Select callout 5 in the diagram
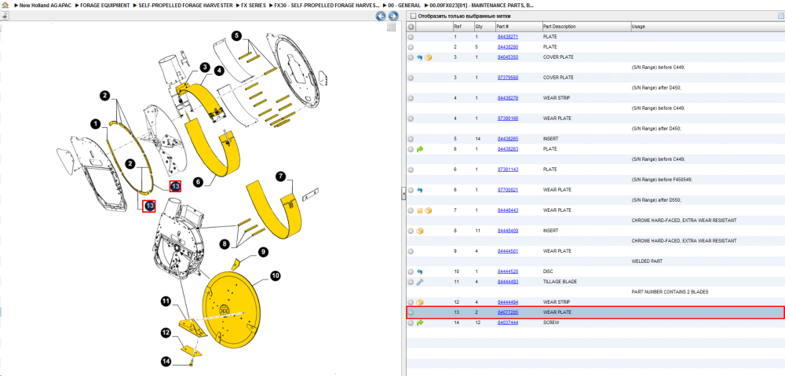This screenshot has height=376, width=785. [236, 35]
